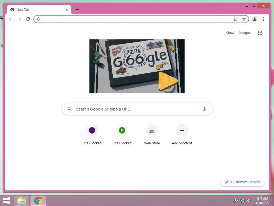The height and width of the screenshot is (206, 274).
Task: Click the Google logo in the address bar
Action: [39, 19]
